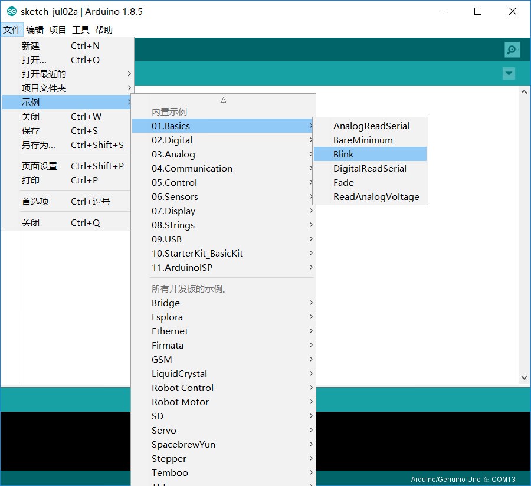Open the BareMinimum example

tap(370, 140)
